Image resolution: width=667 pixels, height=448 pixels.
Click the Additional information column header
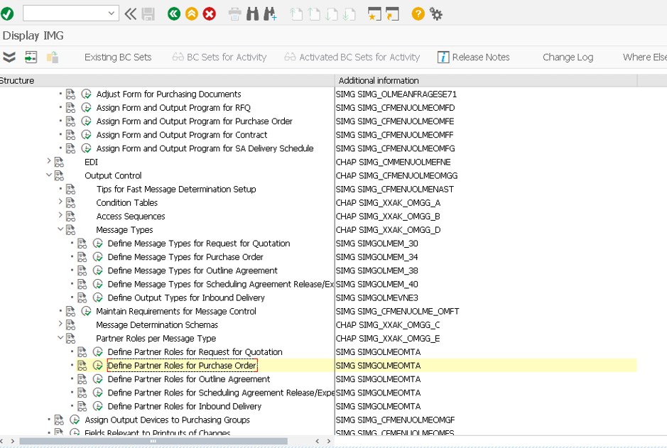486,80
